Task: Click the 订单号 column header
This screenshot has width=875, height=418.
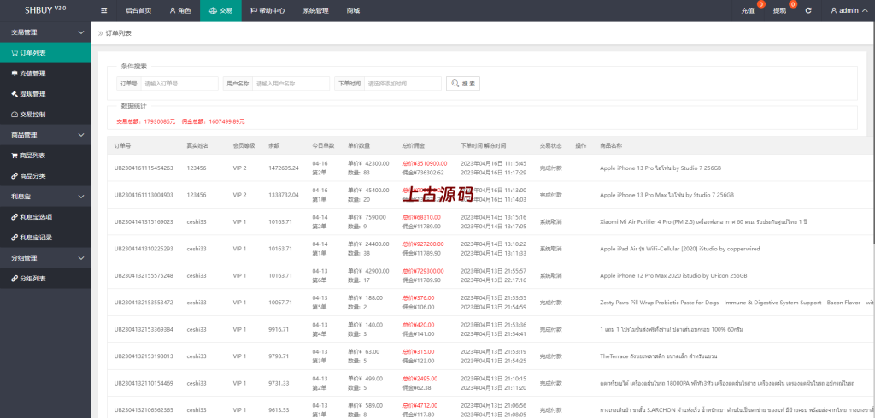Action: (122, 145)
